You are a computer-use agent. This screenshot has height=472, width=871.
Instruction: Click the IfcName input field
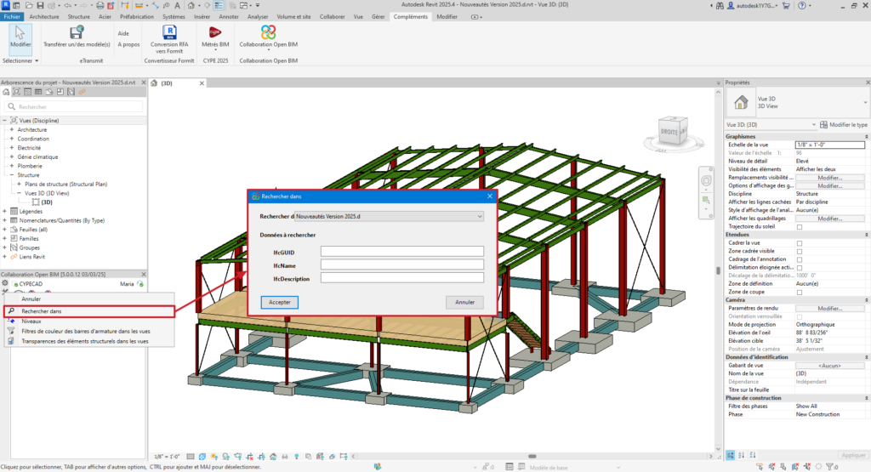tap(402, 264)
